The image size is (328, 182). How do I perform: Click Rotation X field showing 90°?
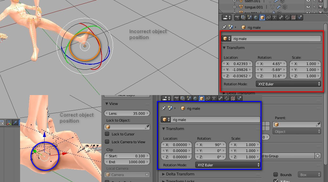click(x=210, y=145)
